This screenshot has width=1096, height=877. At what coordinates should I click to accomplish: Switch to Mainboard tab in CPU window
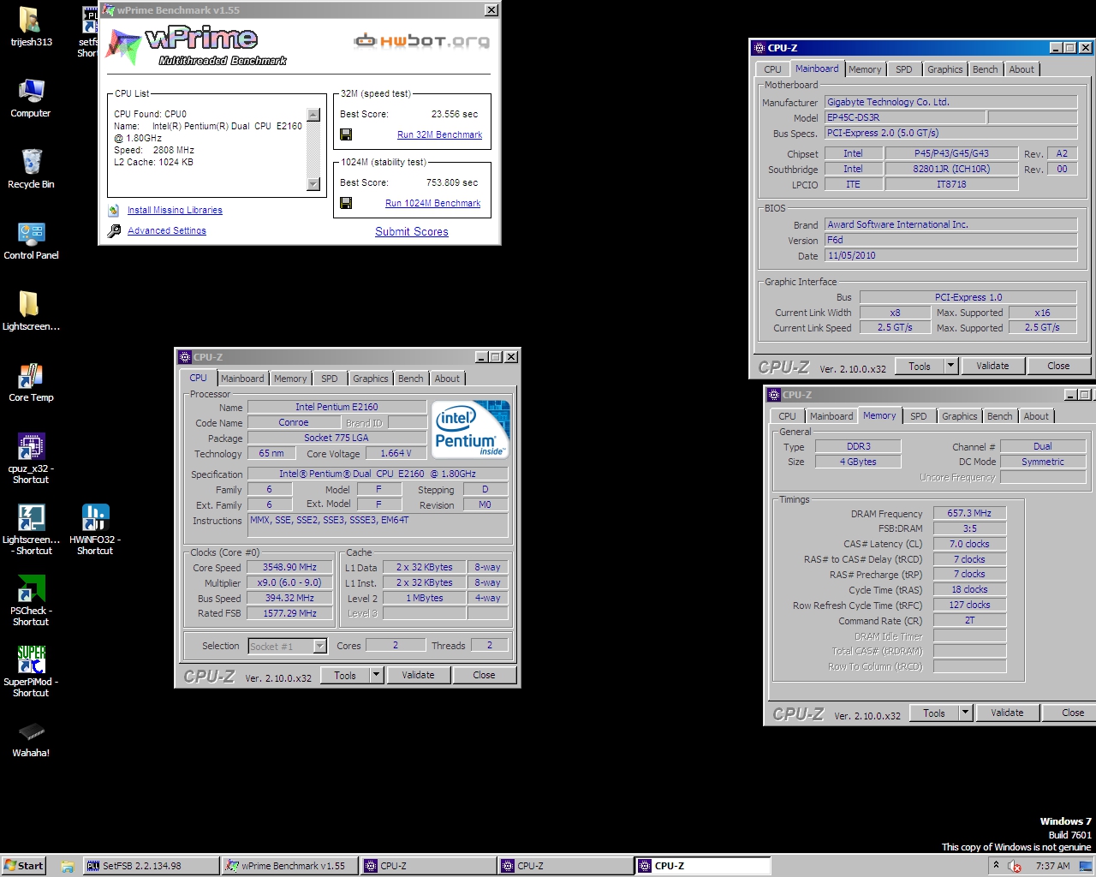pyautogui.click(x=242, y=379)
